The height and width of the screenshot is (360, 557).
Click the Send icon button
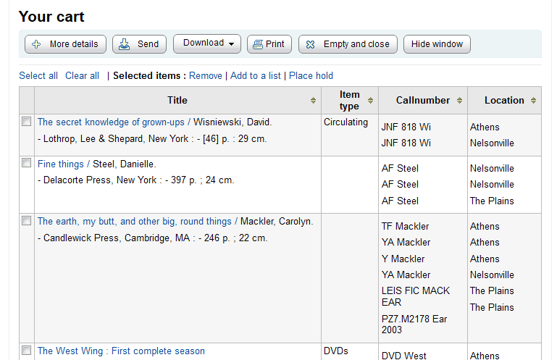125,44
